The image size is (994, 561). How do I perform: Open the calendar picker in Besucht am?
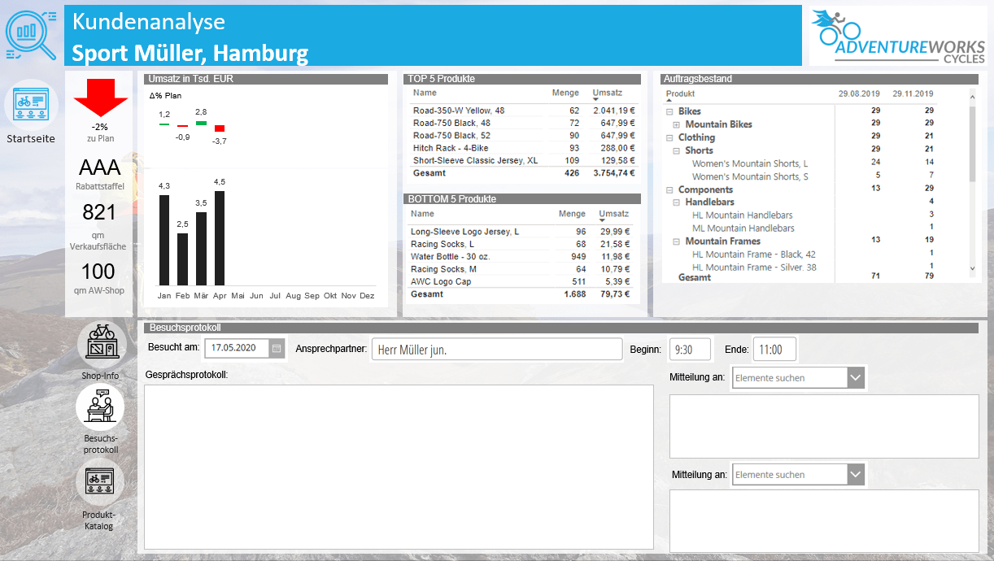click(x=277, y=348)
